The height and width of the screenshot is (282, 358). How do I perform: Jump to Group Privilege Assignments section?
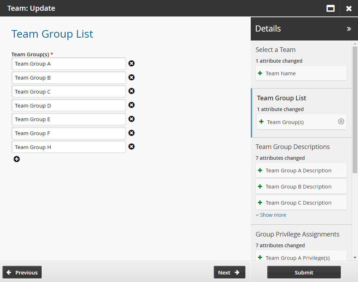tap(297, 234)
